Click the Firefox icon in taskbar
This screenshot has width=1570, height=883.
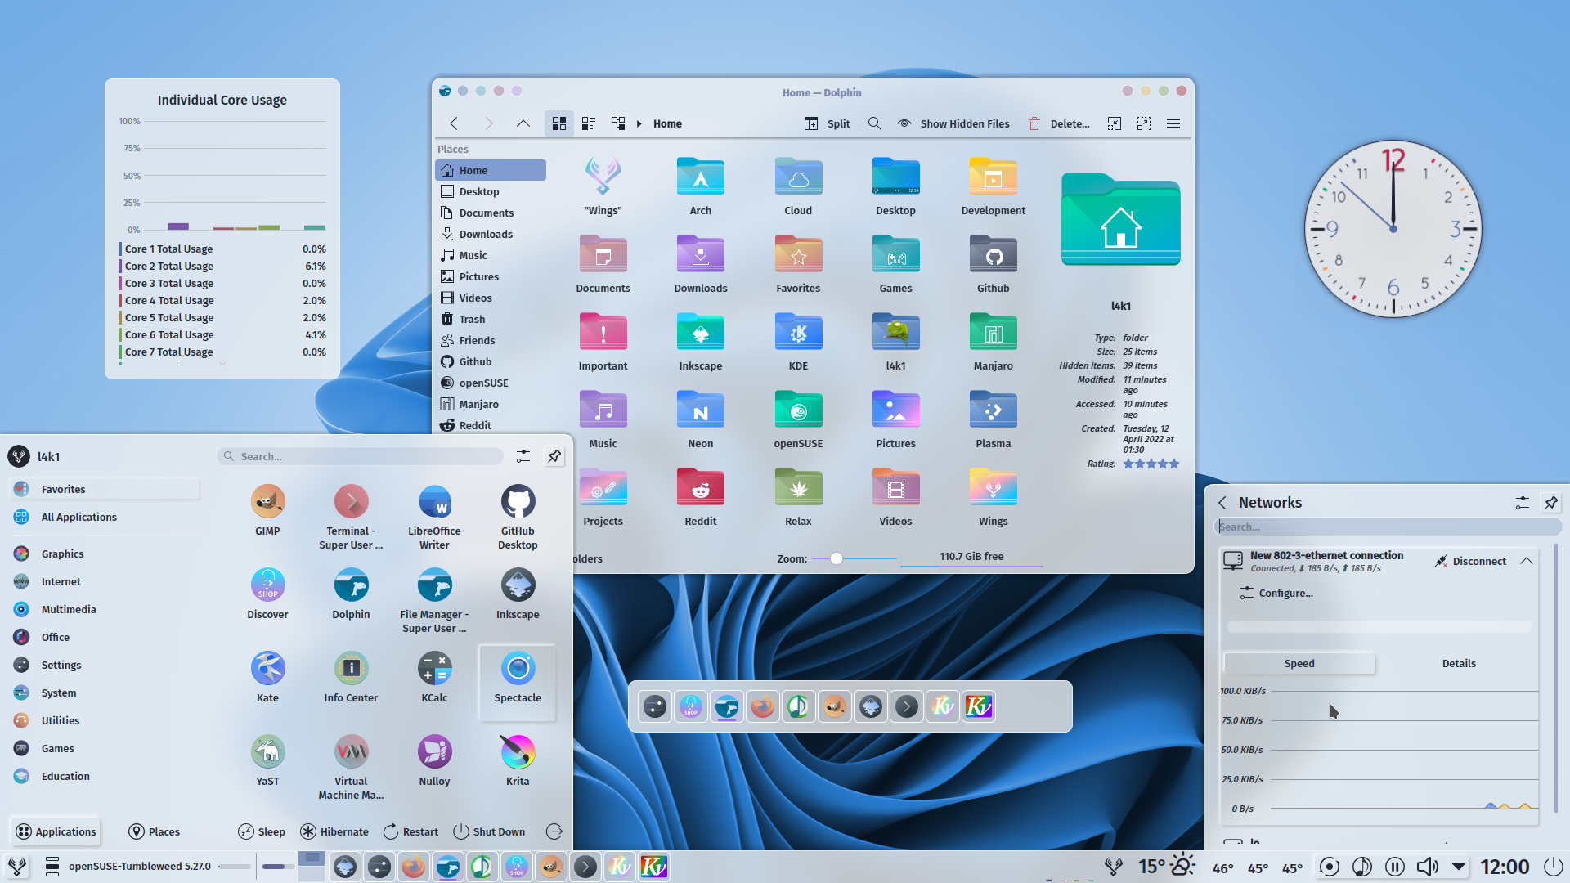pyautogui.click(x=413, y=867)
